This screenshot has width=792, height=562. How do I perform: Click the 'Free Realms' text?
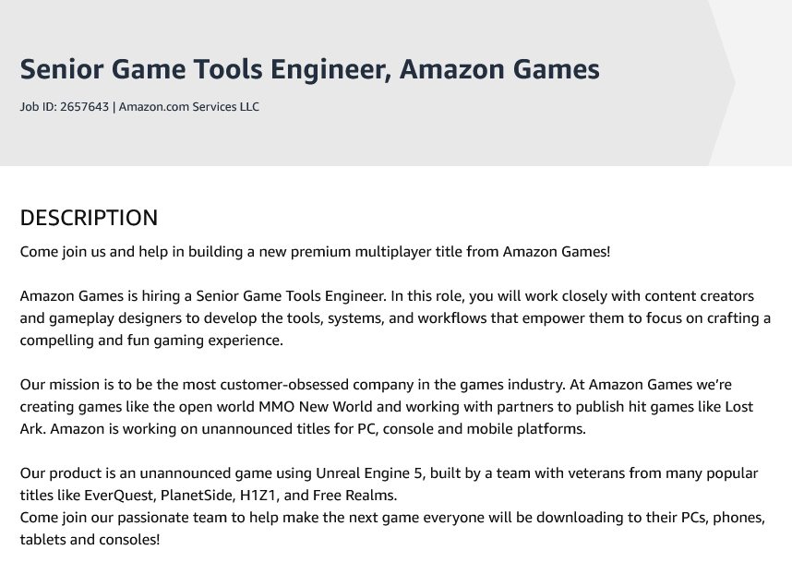(x=354, y=496)
